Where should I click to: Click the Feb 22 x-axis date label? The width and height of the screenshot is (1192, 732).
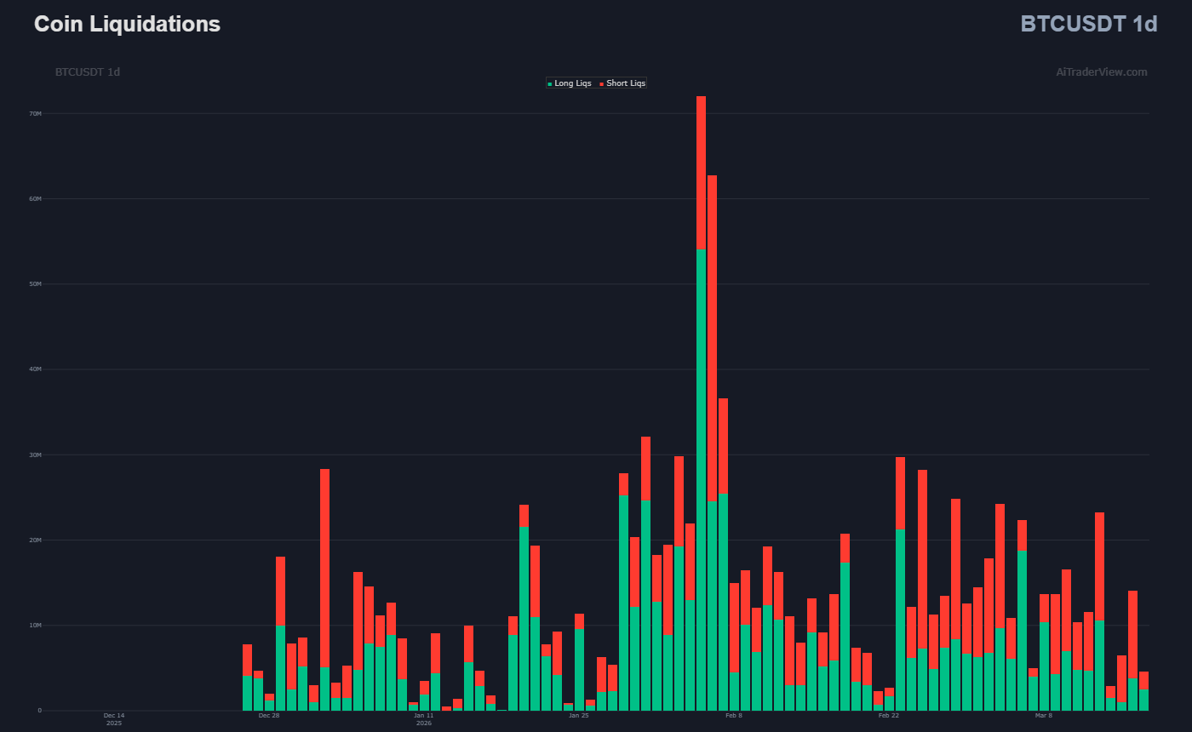pos(888,716)
